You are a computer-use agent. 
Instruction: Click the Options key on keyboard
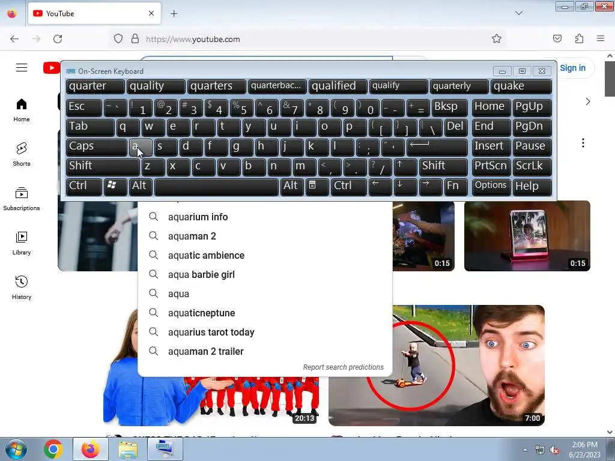pyautogui.click(x=491, y=186)
